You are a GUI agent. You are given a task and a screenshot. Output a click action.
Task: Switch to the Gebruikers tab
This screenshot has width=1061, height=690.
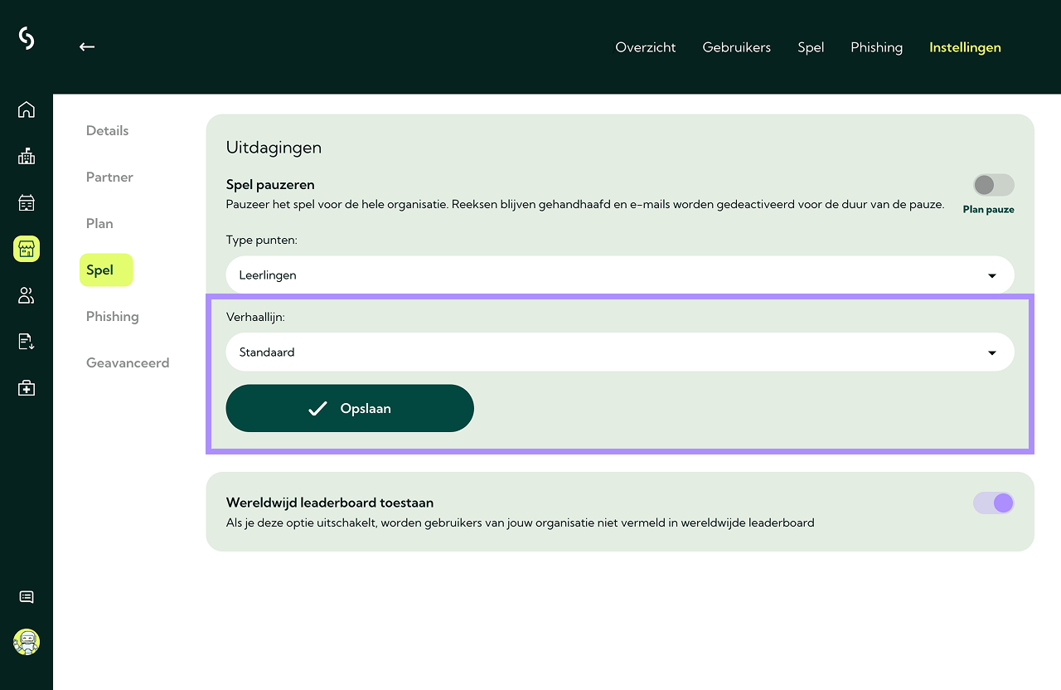click(737, 47)
